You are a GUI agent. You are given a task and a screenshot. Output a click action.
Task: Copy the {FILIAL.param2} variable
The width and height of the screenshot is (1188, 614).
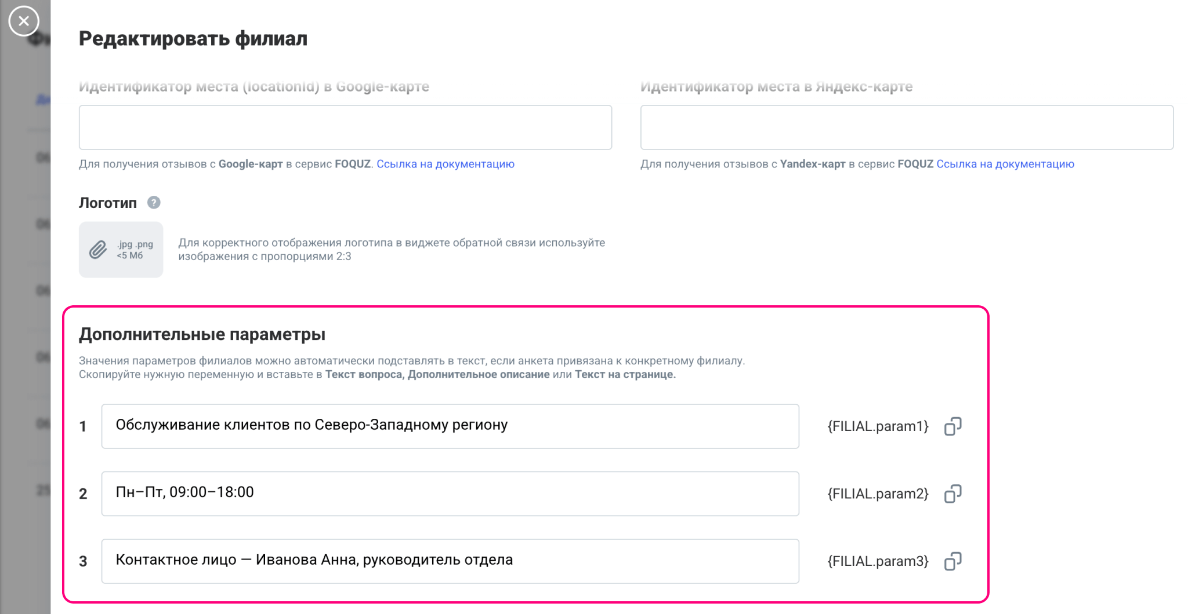(952, 494)
